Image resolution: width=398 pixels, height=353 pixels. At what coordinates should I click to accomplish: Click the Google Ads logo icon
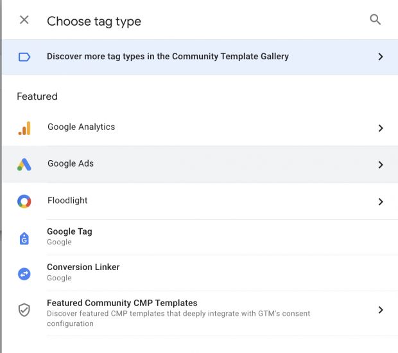tap(24, 165)
